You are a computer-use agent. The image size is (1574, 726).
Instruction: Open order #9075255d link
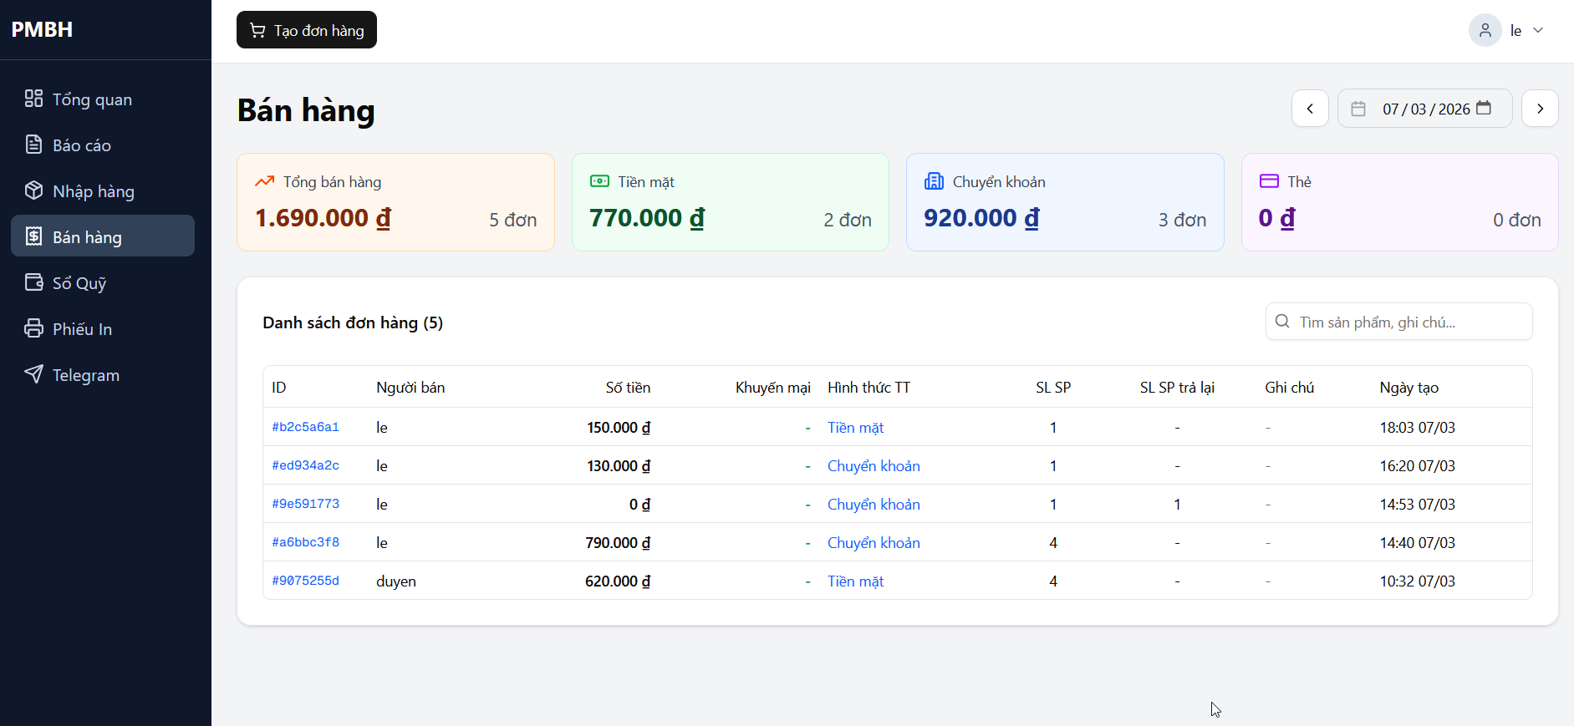pos(305,581)
